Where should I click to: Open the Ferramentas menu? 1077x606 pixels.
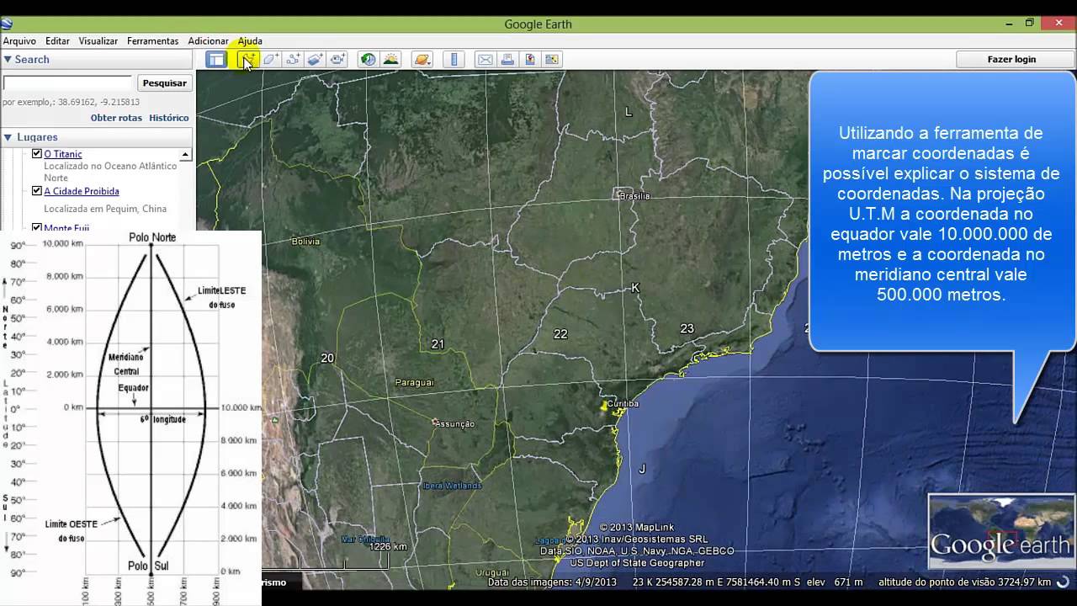click(152, 40)
